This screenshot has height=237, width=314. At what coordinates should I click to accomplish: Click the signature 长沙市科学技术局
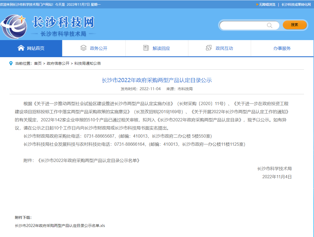pos(274,168)
